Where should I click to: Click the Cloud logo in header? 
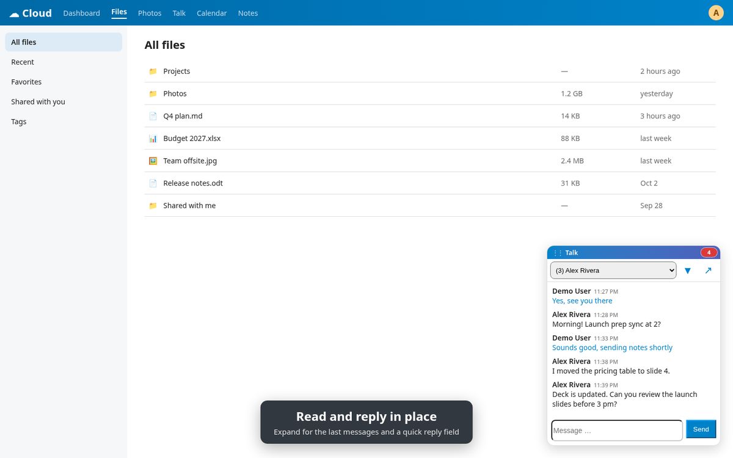tap(31, 13)
